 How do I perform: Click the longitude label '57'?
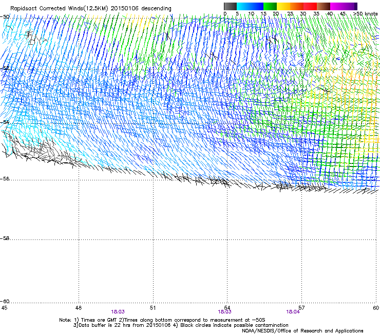[x=301, y=308]
